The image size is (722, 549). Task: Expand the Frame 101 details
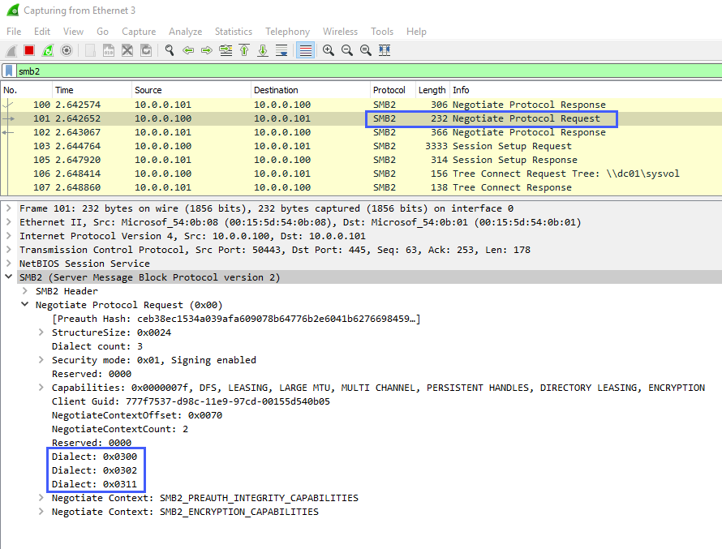(x=8, y=208)
